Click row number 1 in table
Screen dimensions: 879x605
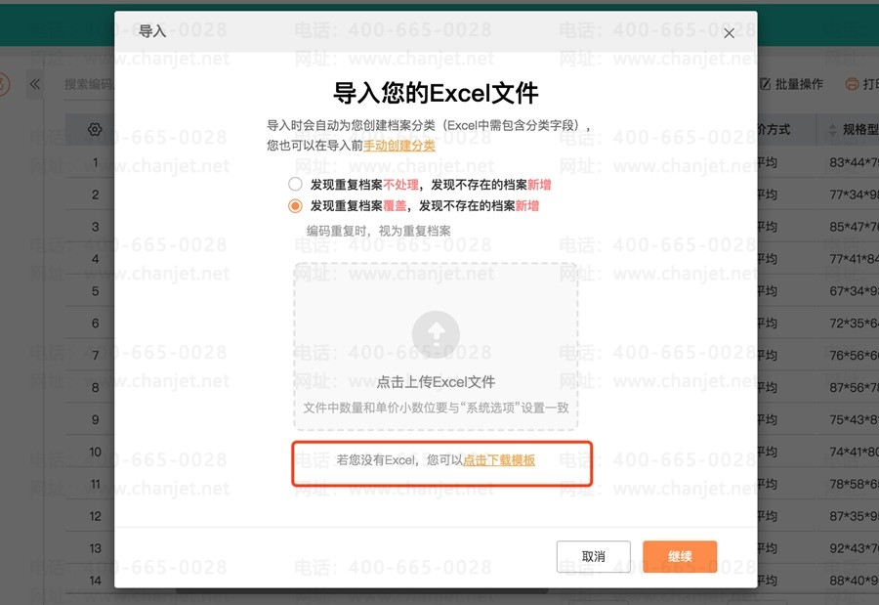96,163
